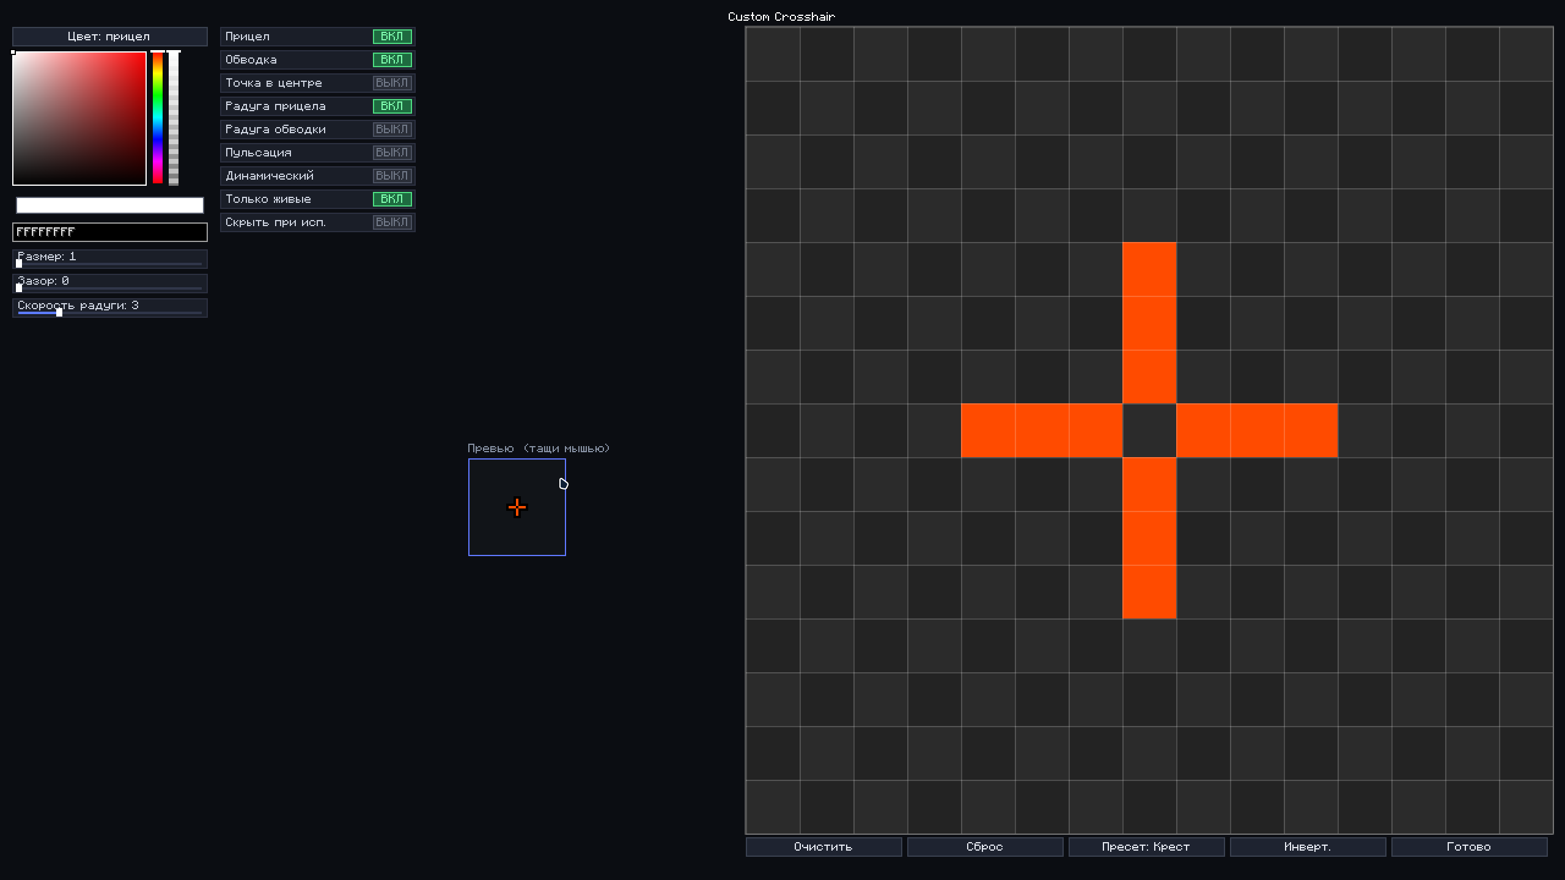
Task: Cycle the Пресет: Крест preset button
Action: click(1146, 847)
